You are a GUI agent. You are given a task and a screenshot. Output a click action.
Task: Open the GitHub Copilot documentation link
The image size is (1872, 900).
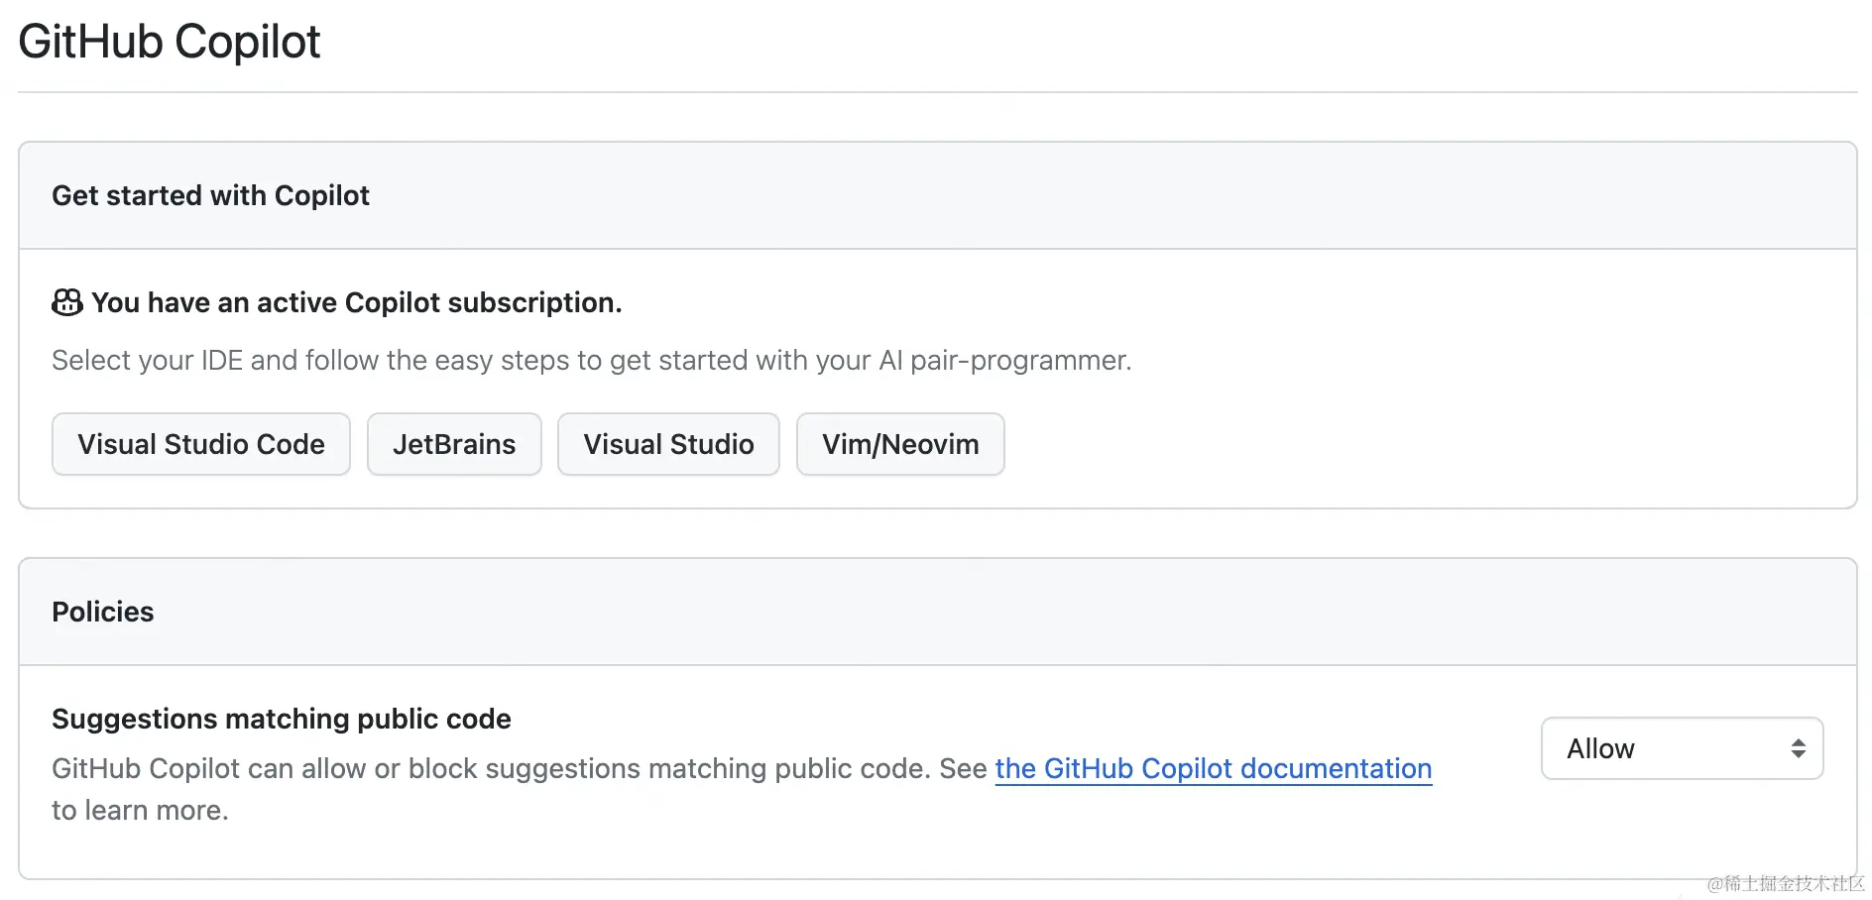click(1213, 769)
